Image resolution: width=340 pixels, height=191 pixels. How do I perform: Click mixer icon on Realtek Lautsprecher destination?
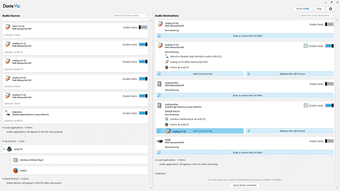tap(306, 105)
